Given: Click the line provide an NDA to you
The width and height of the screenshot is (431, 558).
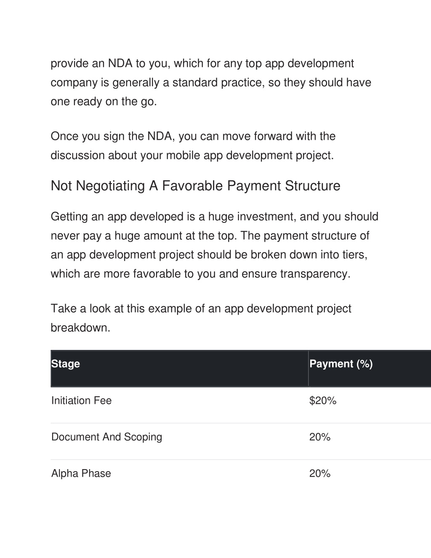Looking at the screenshot, I should 202,64.
